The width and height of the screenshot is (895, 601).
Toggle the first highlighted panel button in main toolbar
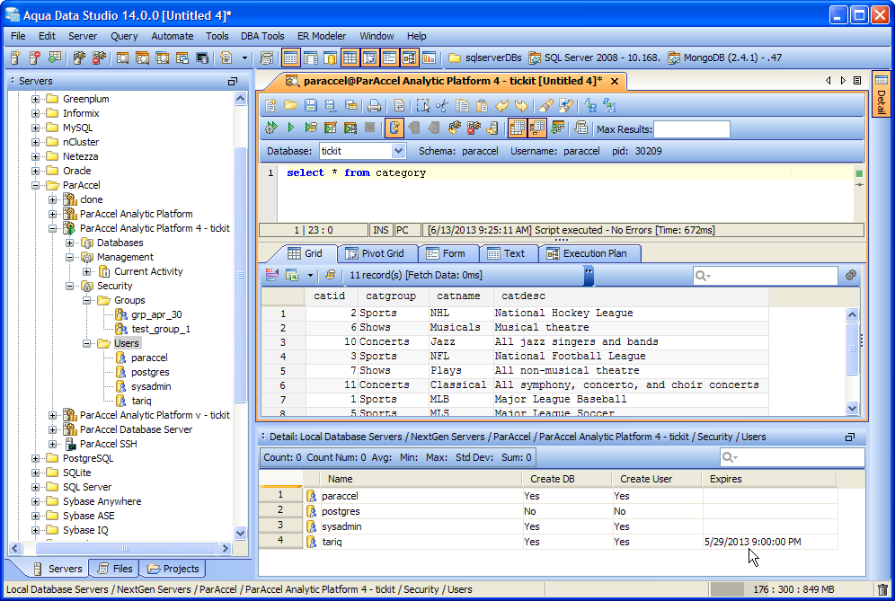290,57
